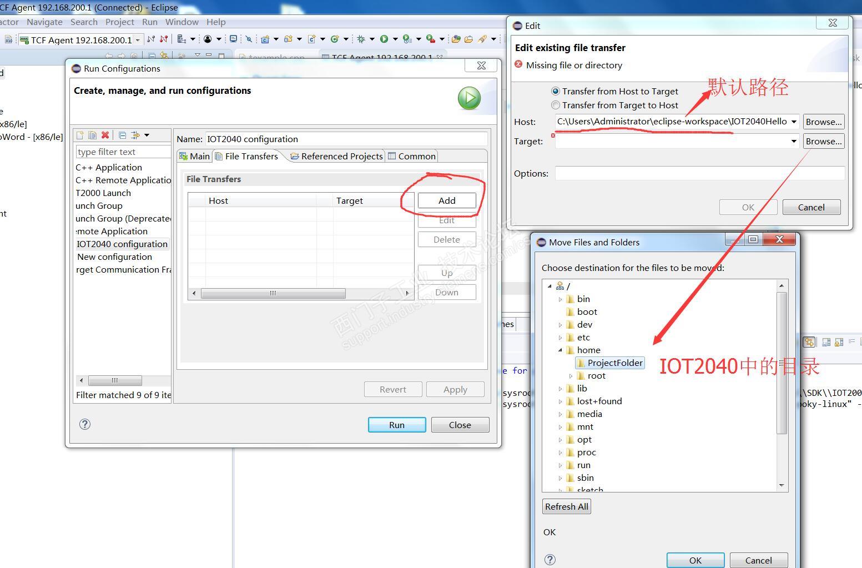862x568 pixels.
Task: Click Cancel in the Edit dialog
Action: (x=811, y=207)
